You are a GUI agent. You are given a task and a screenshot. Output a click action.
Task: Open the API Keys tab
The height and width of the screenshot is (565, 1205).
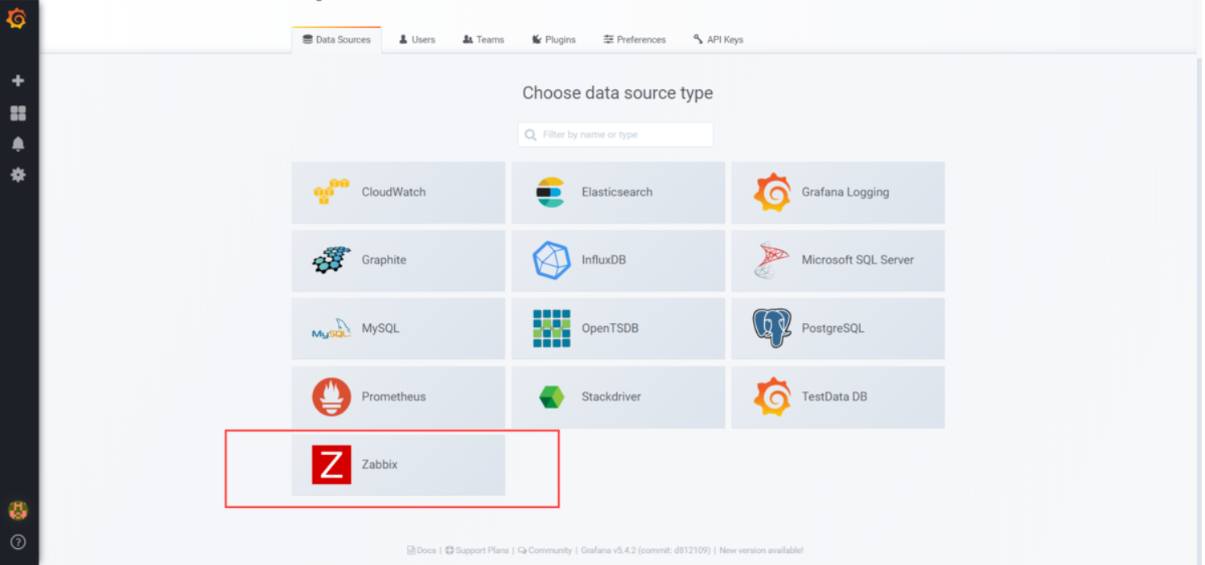pos(718,39)
